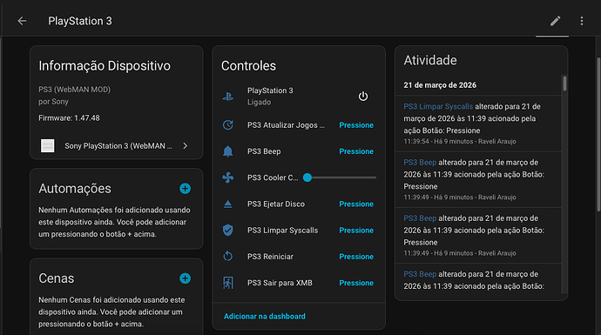The height and width of the screenshot is (335, 601).
Task: Click the PS3 Ejetar Disco eject icon
Action: coord(227,204)
